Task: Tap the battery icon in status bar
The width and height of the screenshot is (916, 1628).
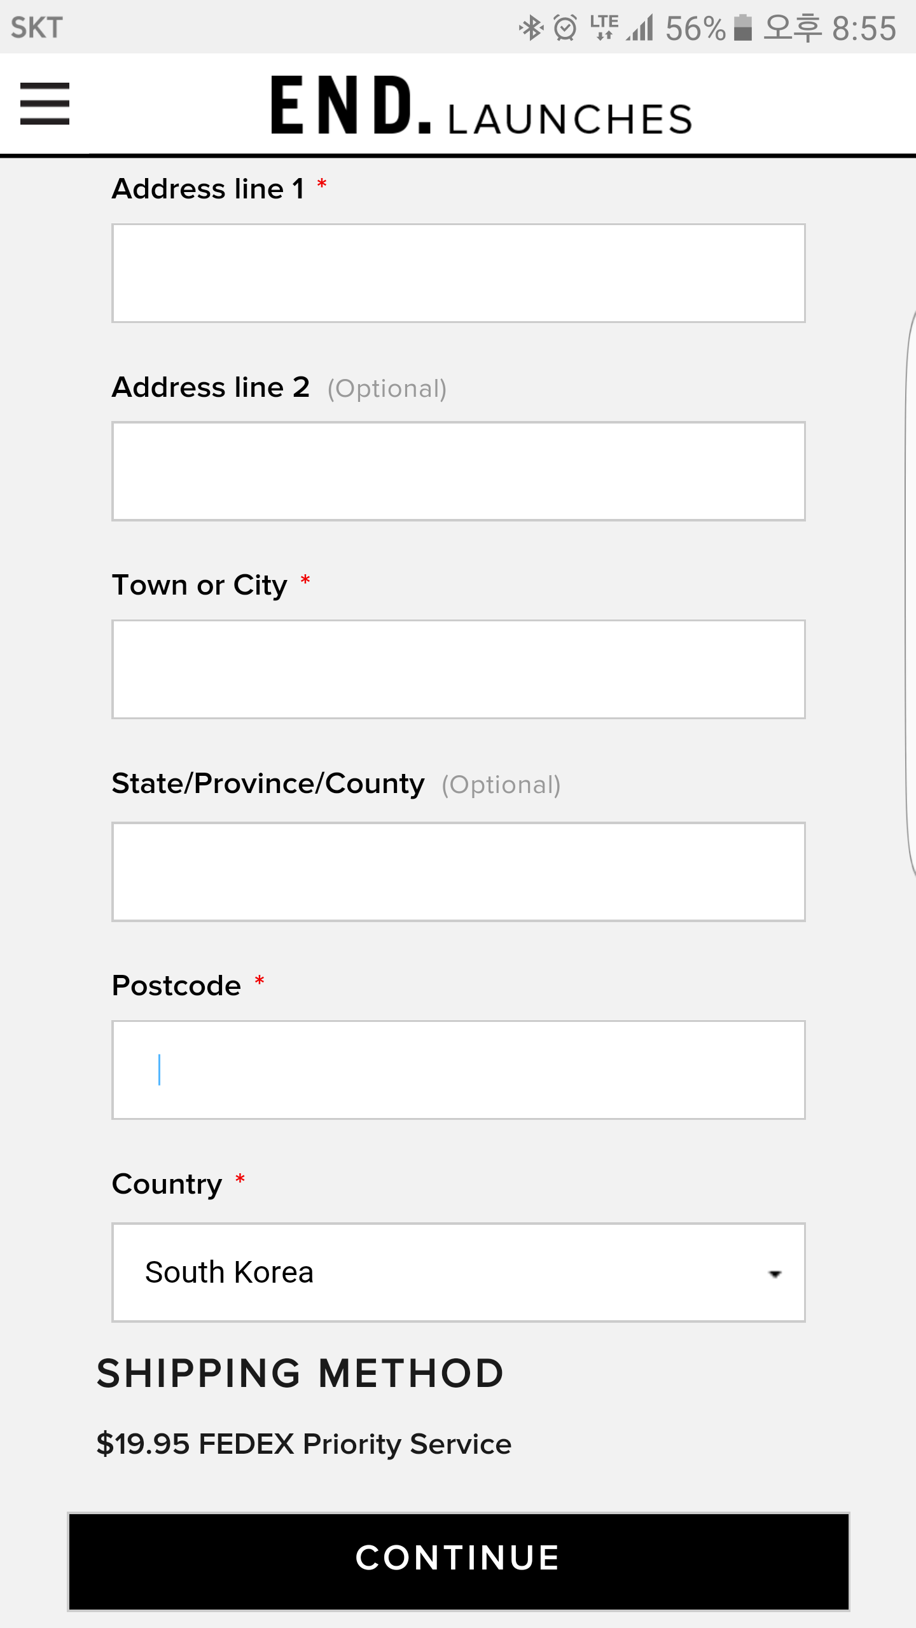Action: (743, 28)
